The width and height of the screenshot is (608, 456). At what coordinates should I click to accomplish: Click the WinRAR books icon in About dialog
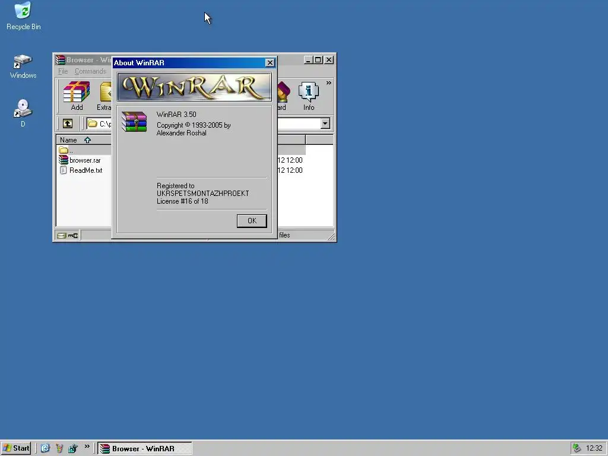pos(134,121)
